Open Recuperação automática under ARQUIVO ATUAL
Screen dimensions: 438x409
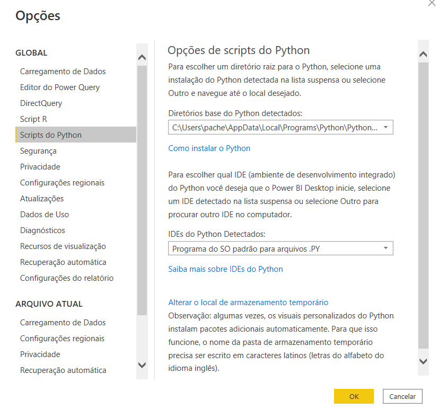point(63,370)
